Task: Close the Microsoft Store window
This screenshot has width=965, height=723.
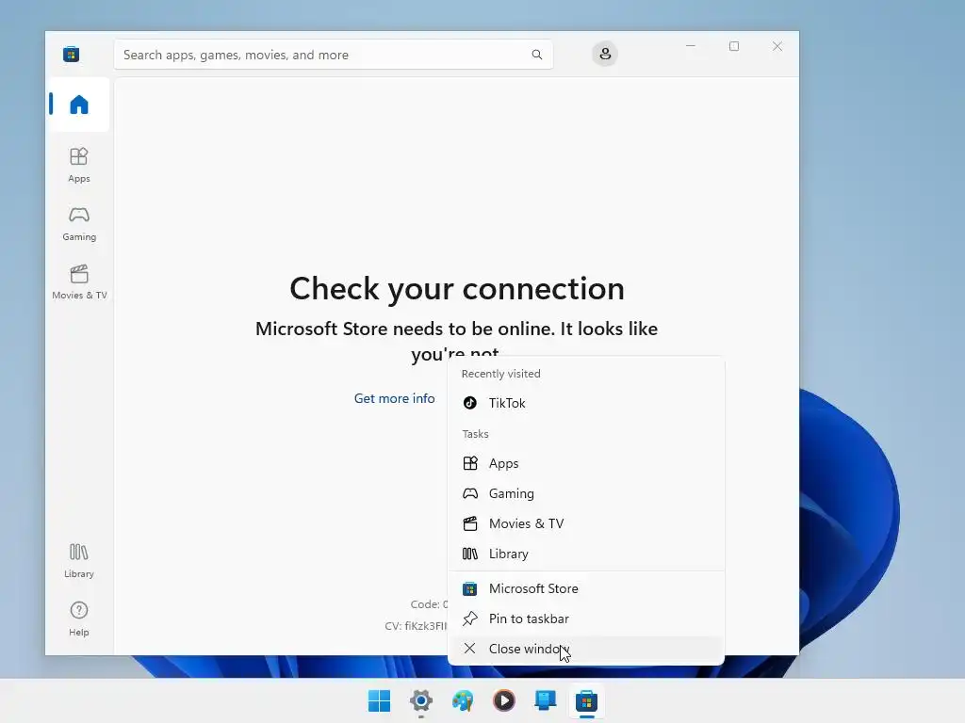Action: 777,46
